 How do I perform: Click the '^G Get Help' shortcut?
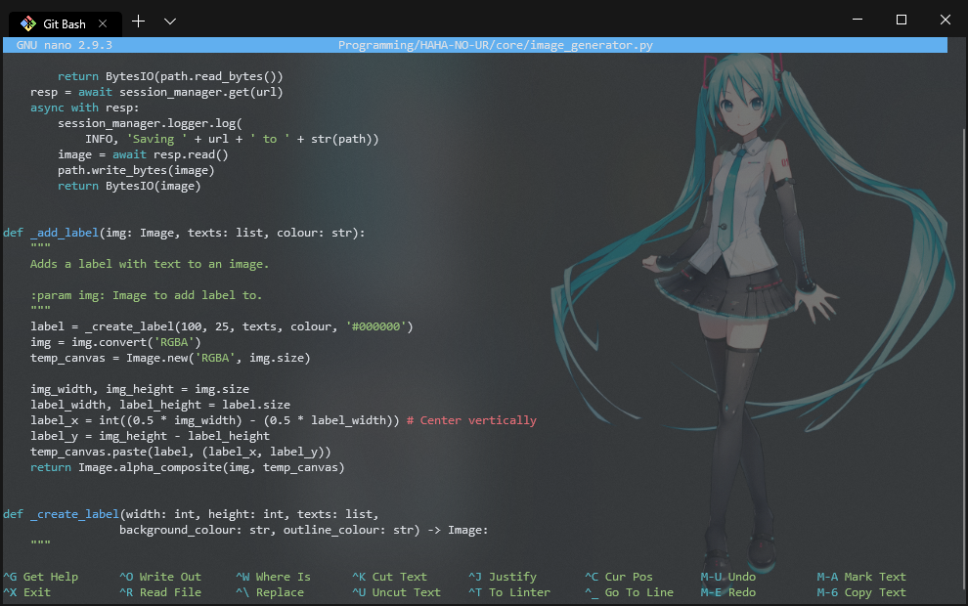tap(41, 577)
